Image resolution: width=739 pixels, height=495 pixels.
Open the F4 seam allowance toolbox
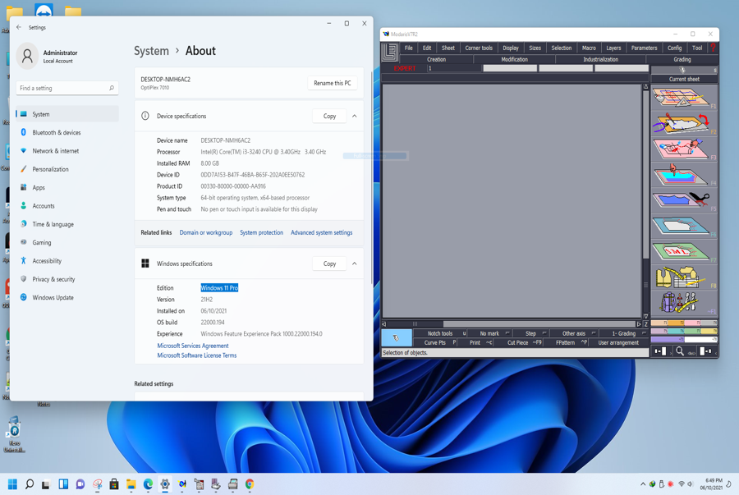(680, 175)
